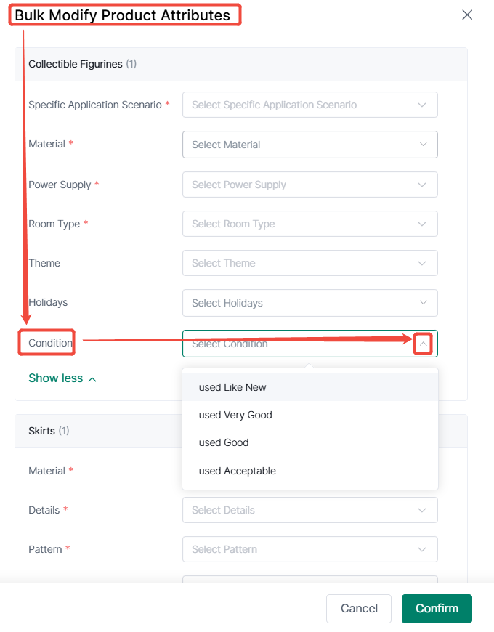Image resolution: width=494 pixels, height=632 pixels.
Task: Expand the Select Power Supply dropdown
Action: [310, 185]
